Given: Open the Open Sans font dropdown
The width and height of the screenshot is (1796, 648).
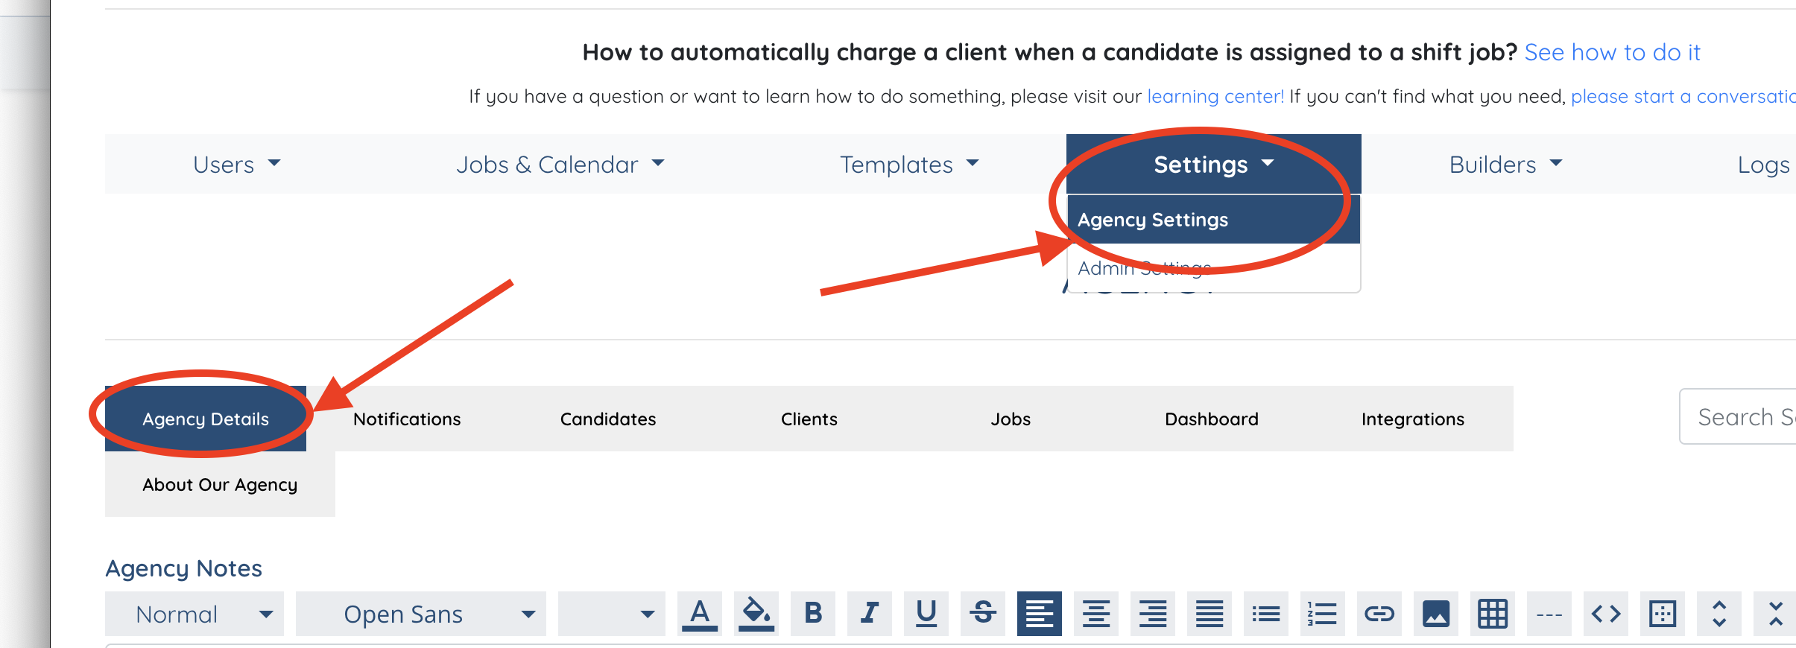Looking at the screenshot, I should pyautogui.click(x=421, y=614).
